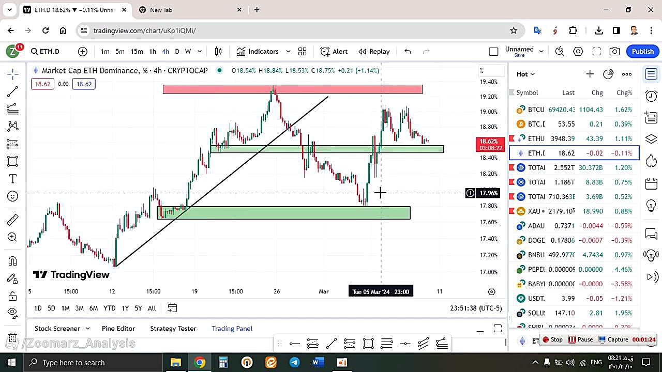Select the text annotation tool
Screen dimensions: 662x372
point(13,179)
